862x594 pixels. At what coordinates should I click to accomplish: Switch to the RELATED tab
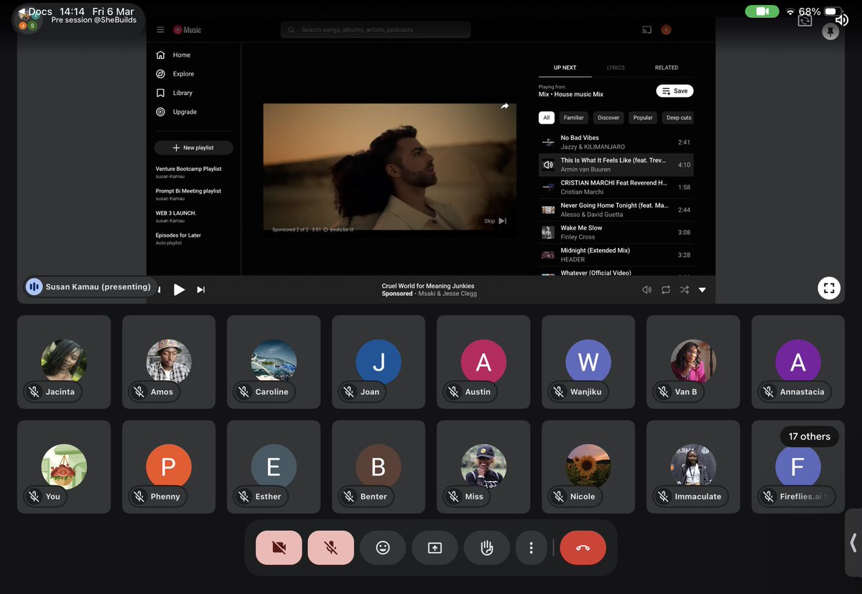667,68
